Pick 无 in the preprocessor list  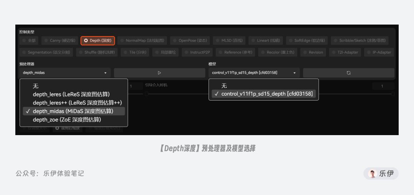[x=36, y=86]
